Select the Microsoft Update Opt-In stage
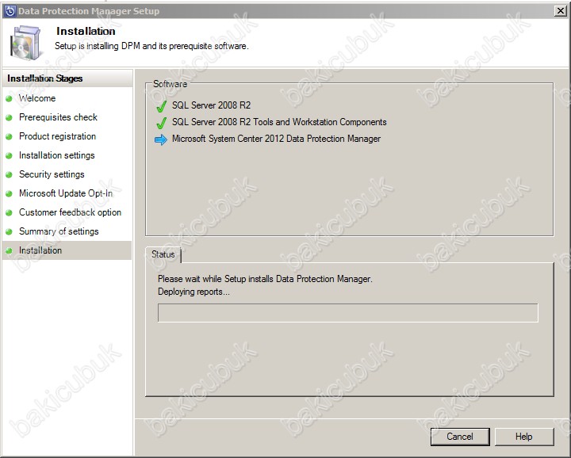The width and height of the screenshot is (571, 458). click(x=66, y=193)
